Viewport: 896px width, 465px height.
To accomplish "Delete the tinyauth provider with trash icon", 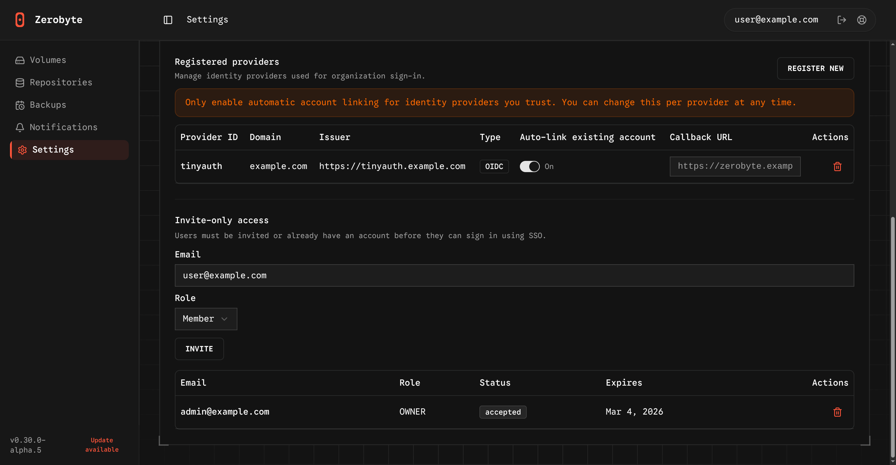I will point(837,167).
